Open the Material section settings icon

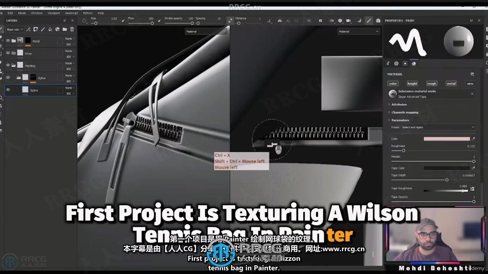tap(472, 74)
